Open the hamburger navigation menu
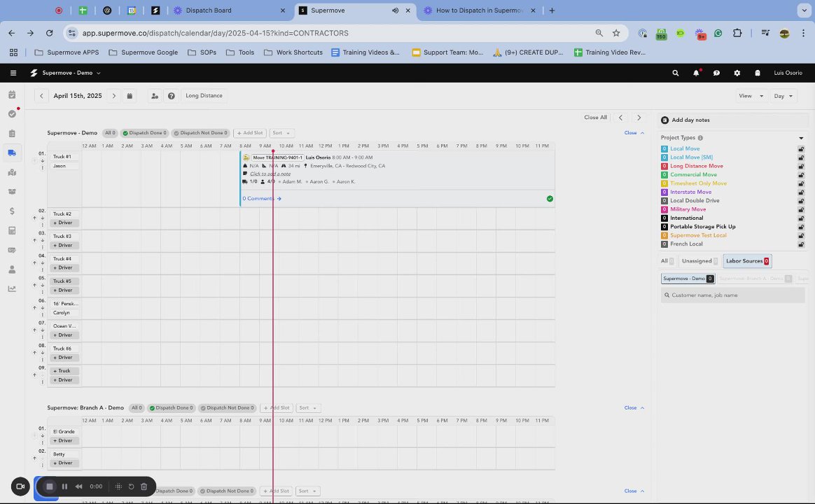The image size is (815, 504). tap(13, 73)
